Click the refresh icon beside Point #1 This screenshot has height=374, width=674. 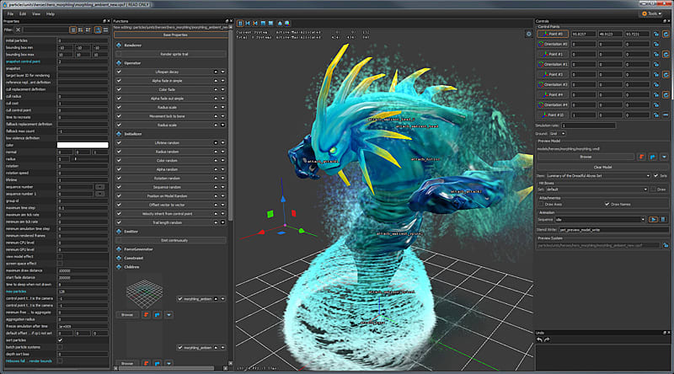[666, 54]
